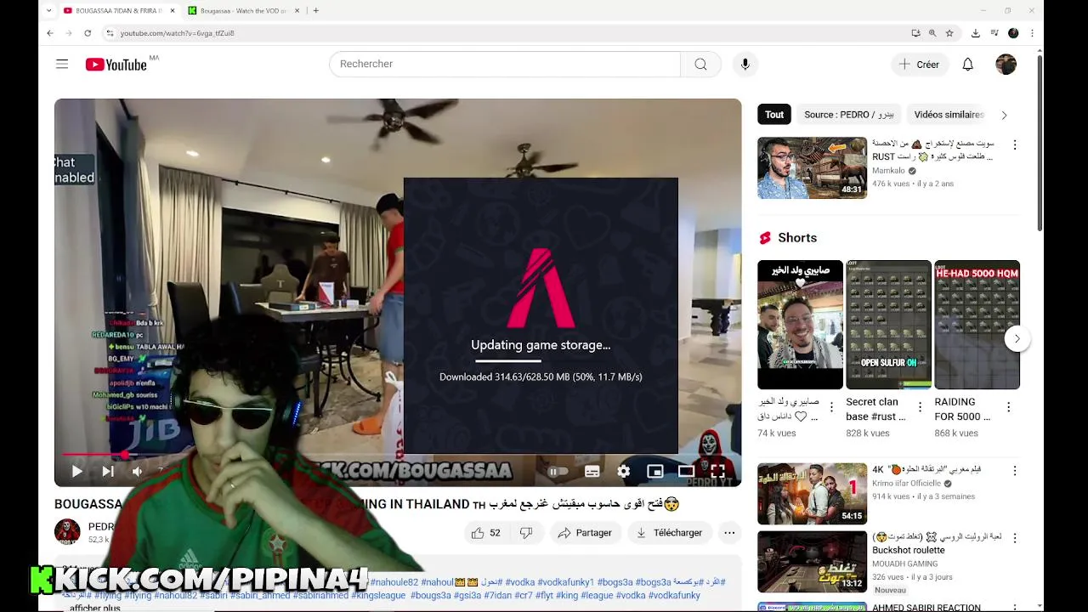The height and width of the screenshot is (612, 1088).
Task: Switch to miniplayer mode
Action: pos(654,471)
